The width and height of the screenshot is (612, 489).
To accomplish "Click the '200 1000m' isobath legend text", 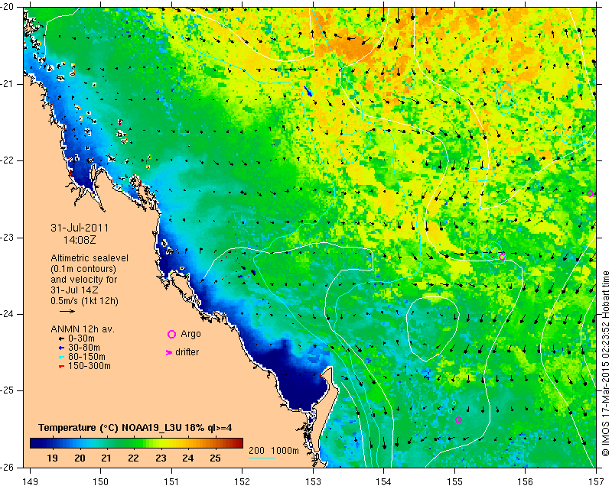I will (x=274, y=451).
